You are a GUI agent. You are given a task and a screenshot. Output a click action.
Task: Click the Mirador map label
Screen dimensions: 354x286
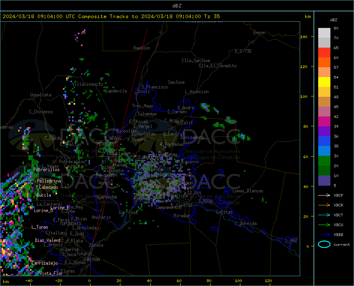tap(182, 216)
